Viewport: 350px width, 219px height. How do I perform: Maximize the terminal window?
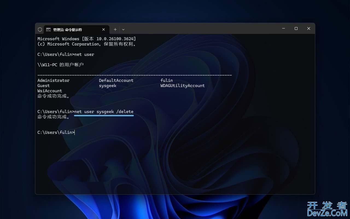(296, 28)
